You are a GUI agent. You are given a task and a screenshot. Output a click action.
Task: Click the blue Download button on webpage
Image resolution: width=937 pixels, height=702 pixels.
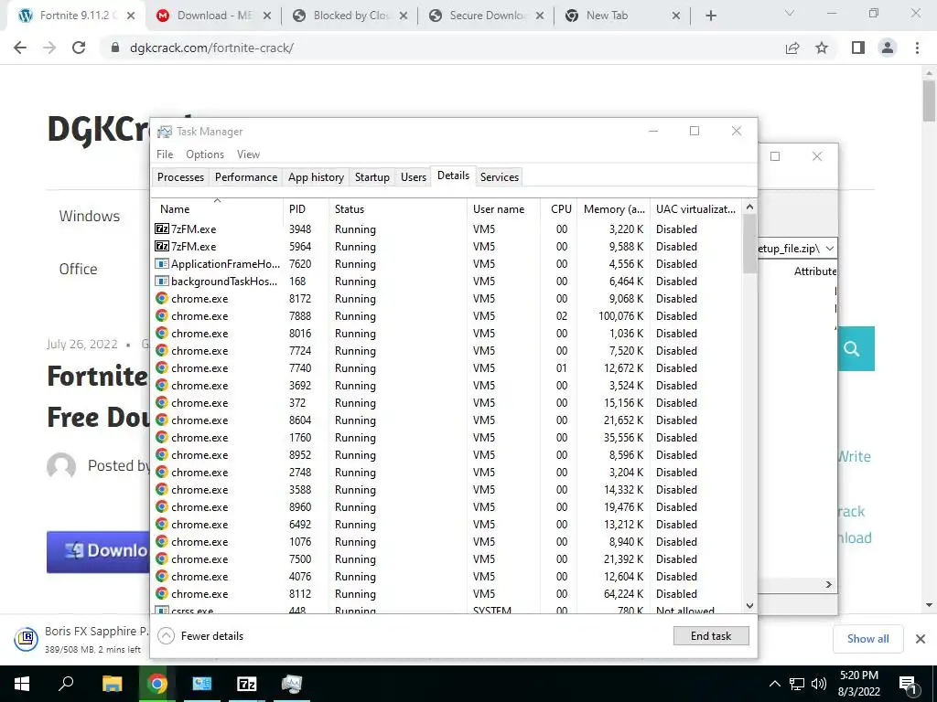(98, 551)
